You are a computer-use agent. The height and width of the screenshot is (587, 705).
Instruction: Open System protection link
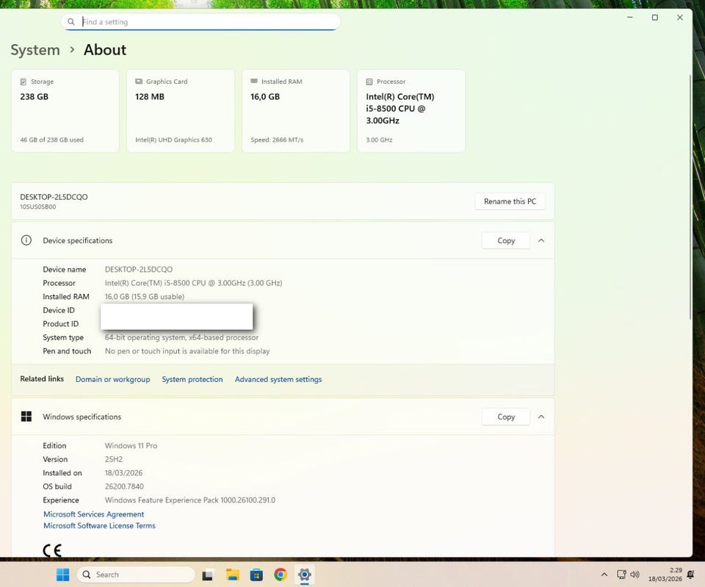tap(192, 379)
